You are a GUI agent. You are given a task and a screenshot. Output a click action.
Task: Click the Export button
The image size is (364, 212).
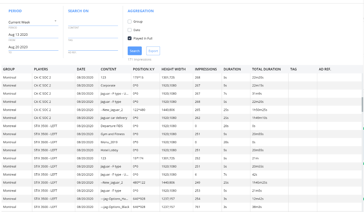click(x=153, y=51)
